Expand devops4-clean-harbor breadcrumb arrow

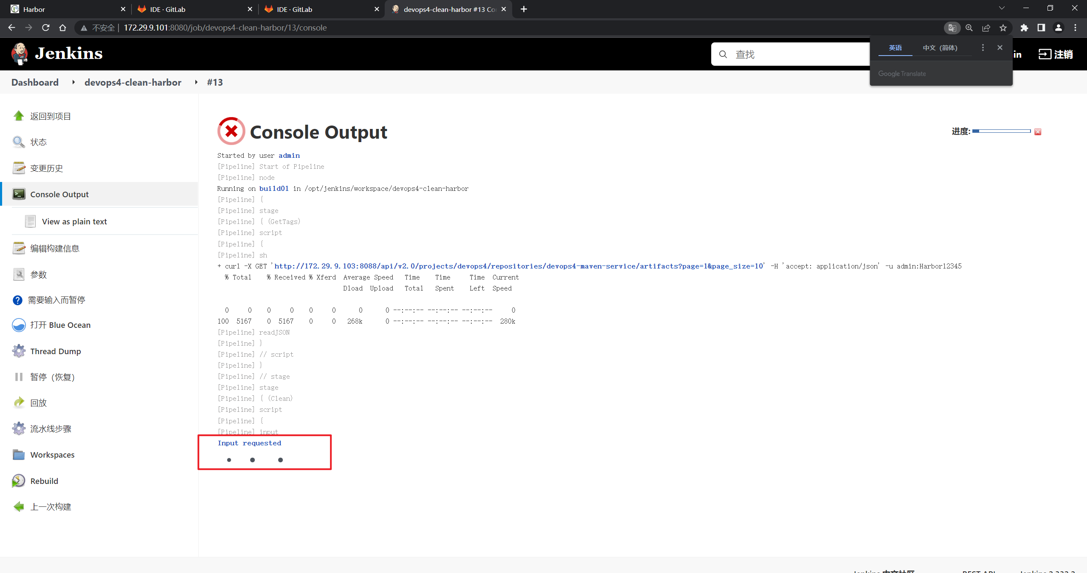(x=196, y=82)
